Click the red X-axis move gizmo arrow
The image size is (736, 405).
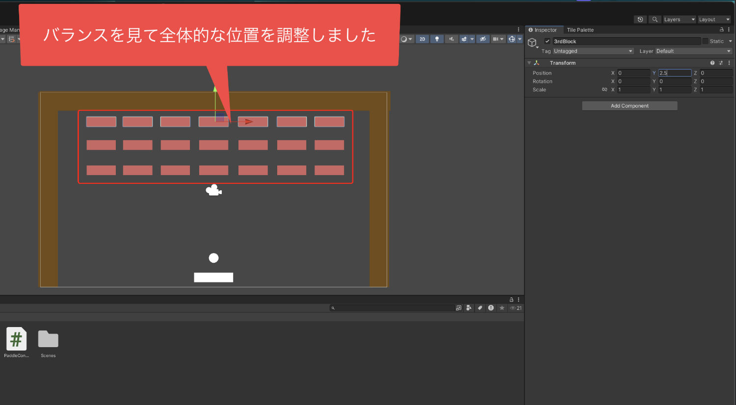(x=249, y=122)
